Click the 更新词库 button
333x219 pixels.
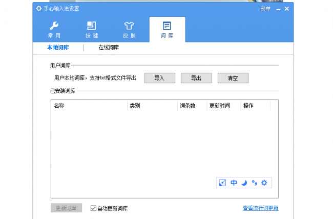66,208
